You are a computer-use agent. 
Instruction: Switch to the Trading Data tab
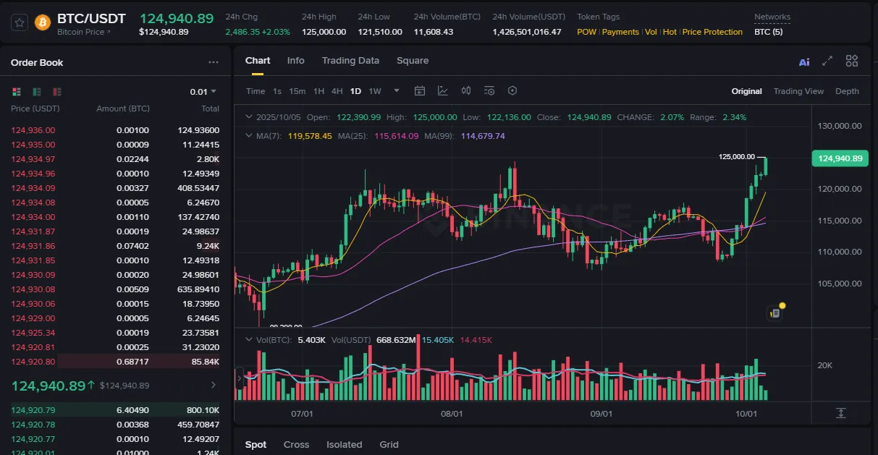tap(350, 61)
